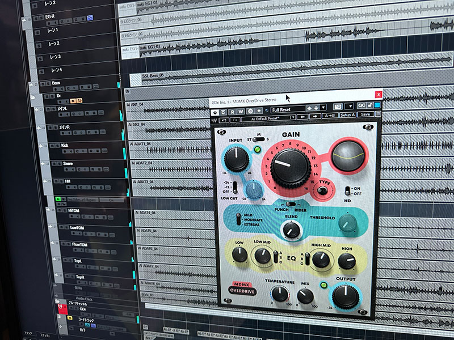
Task: Select the EG-R track name
Action: [49, 17]
